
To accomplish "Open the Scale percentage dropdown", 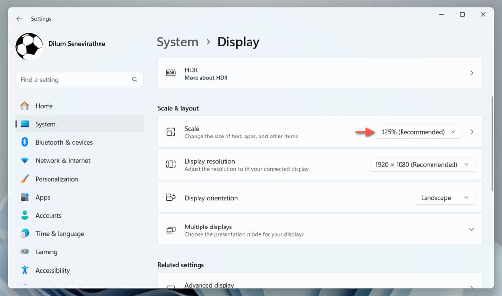I will pos(419,132).
